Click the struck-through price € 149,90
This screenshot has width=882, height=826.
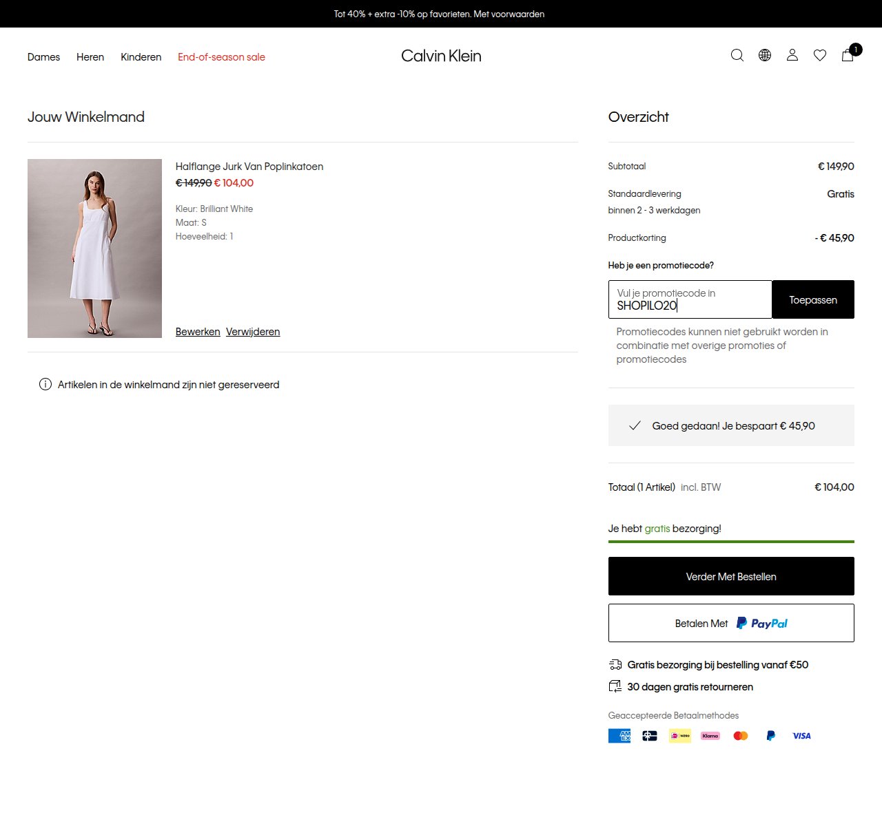[x=194, y=183]
